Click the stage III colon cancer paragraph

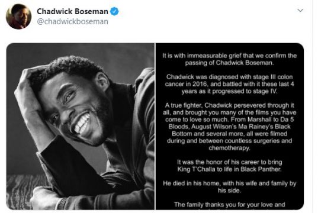point(229,84)
